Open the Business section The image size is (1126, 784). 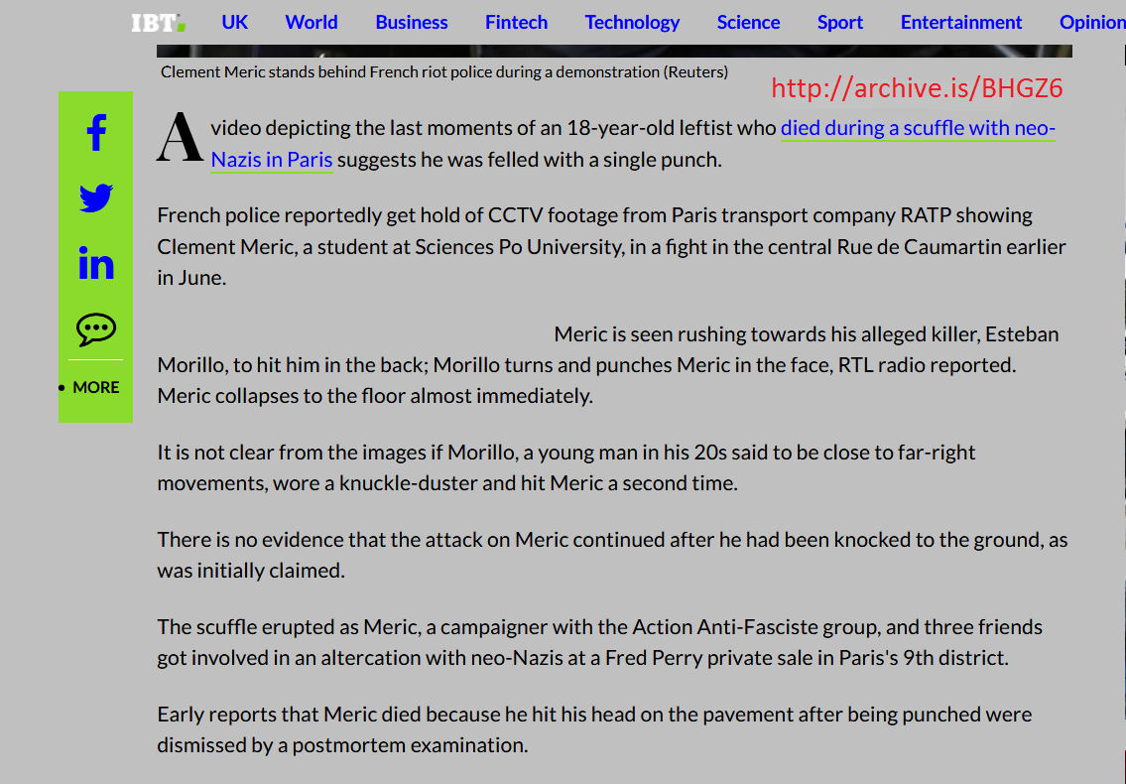pos(412,22)
